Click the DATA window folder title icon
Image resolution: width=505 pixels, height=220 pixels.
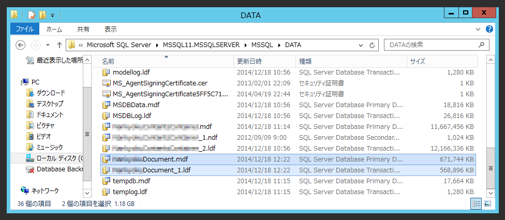point(14,15)
